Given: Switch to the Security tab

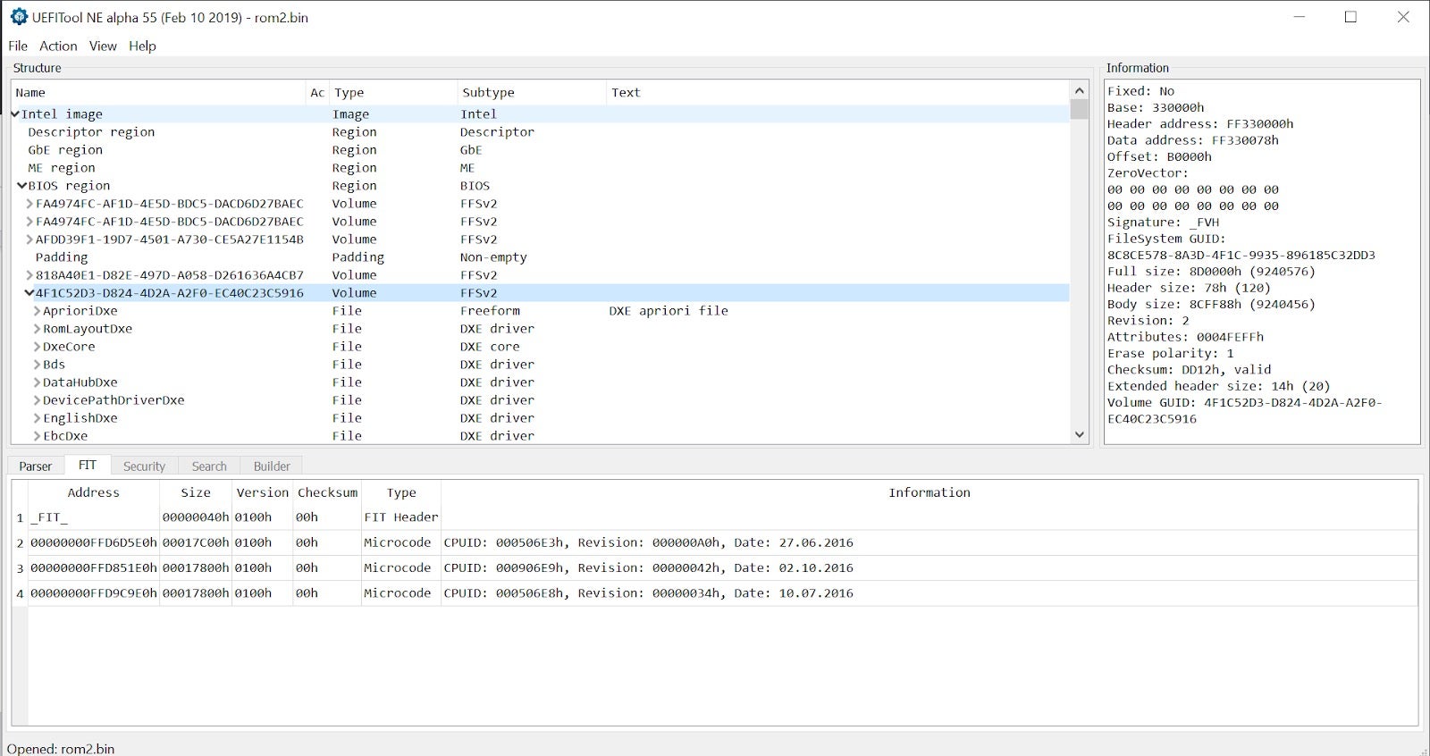Looking at the screenshot, I should tap(144, 466).
